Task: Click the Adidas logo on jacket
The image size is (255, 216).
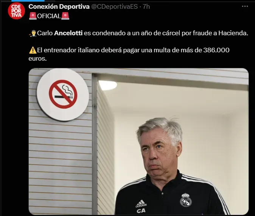Action: tap(141, 203)
